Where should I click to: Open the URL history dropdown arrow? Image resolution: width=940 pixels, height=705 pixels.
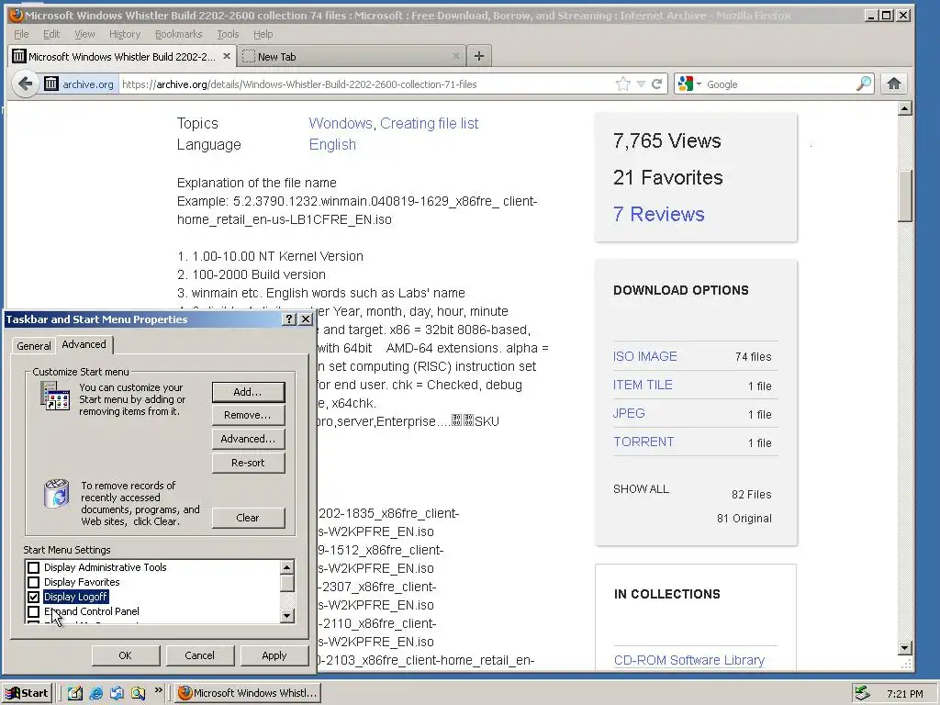coord(641,84)
